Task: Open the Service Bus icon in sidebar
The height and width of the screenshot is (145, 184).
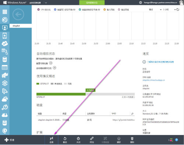Action: coord(5,91)
